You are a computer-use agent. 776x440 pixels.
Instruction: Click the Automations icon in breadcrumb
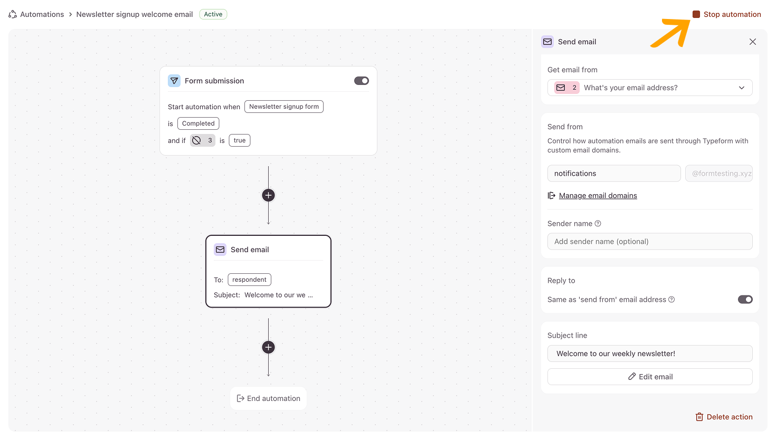coord(13,14)
